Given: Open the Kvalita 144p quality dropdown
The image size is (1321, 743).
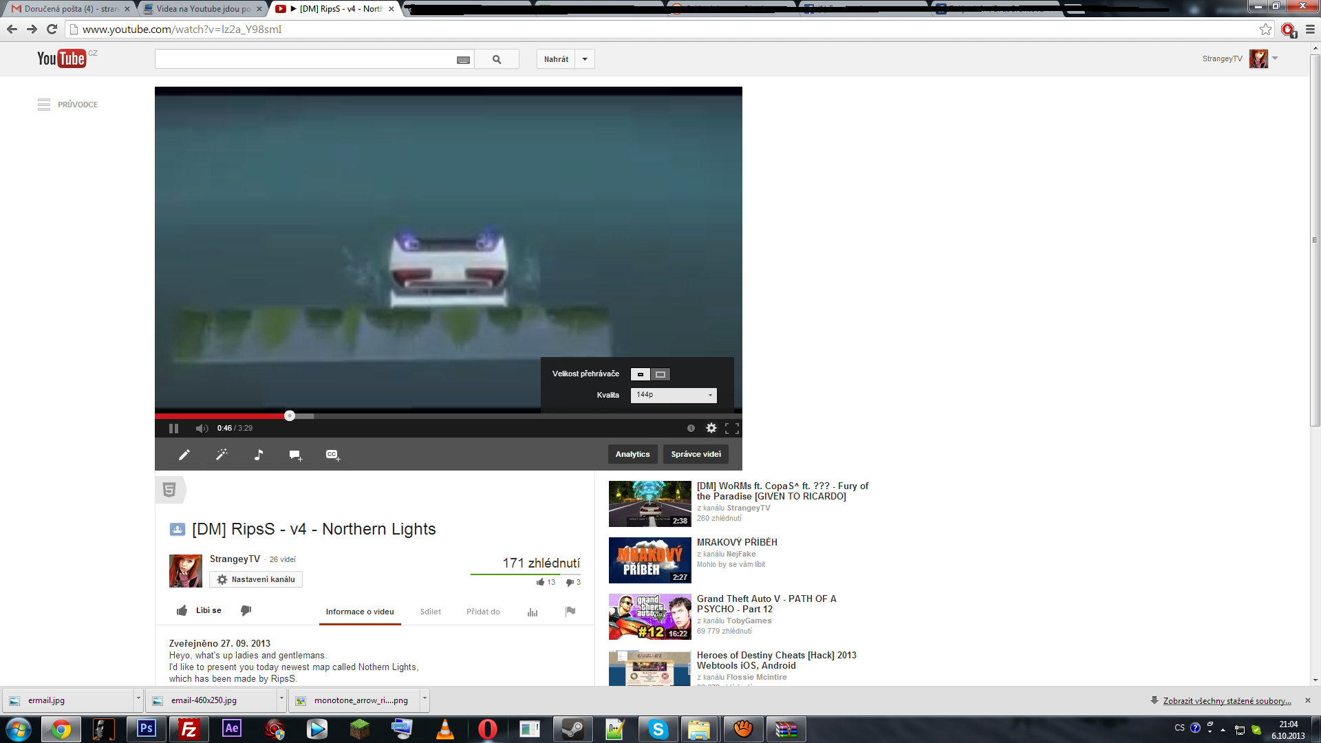Looking at the screenshot, I should click(x=674, y=395).
